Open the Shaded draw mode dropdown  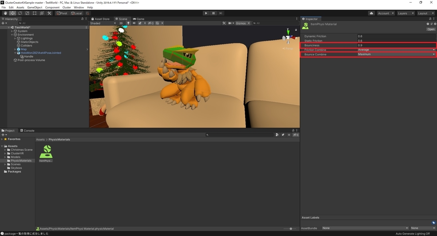click(x=103, y=23)
